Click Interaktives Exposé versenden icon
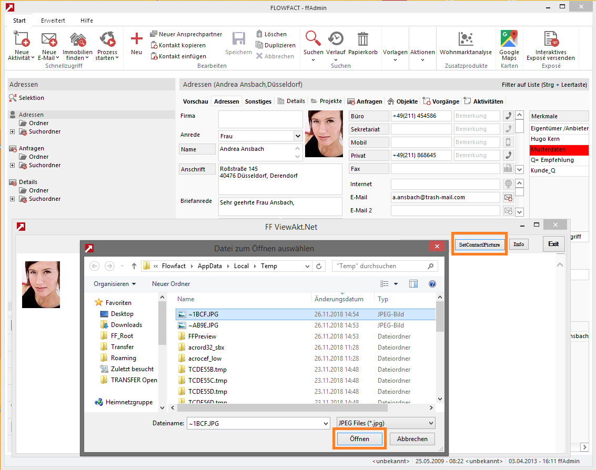The height and width of the screenshot is (470, 596). point(551,39)
